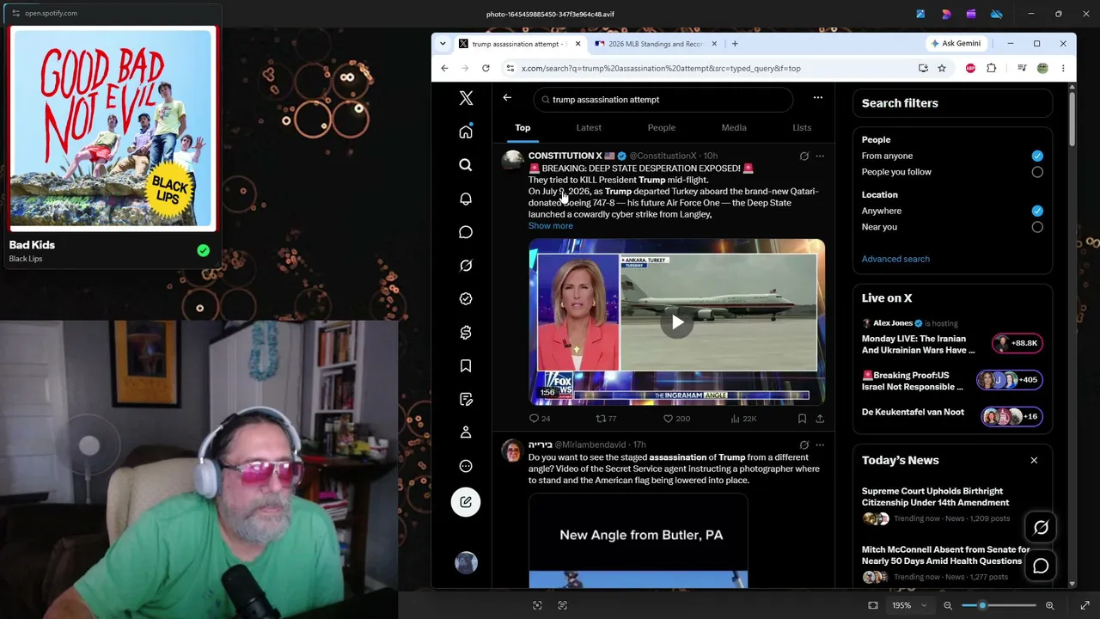Screen dimensions: 1100x619
Task: Select the Near you radio option
Action: [1037, 227]
